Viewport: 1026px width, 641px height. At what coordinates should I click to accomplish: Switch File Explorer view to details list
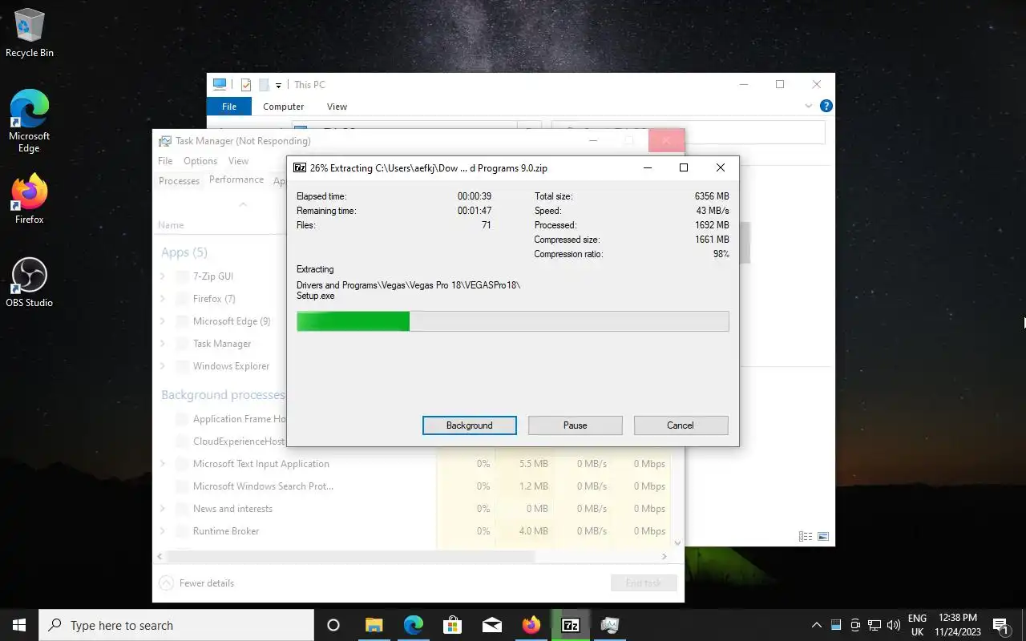806,536
